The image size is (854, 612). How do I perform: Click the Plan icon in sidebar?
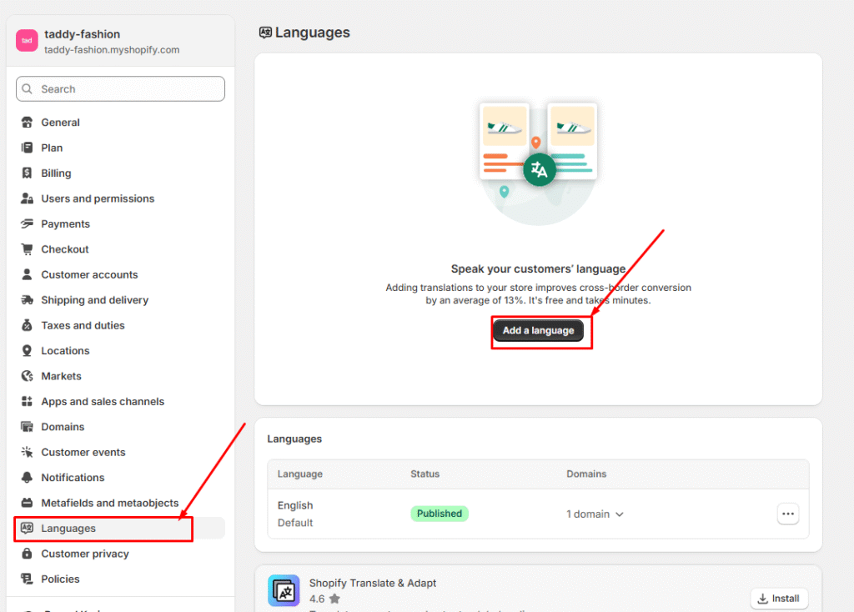27,148
